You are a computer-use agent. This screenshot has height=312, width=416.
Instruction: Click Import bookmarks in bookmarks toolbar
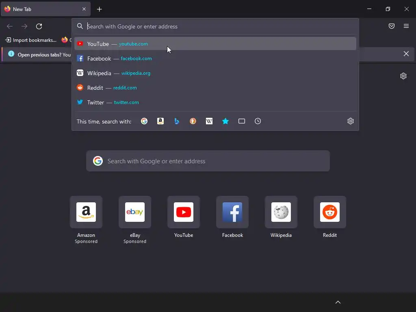point(31,40)
